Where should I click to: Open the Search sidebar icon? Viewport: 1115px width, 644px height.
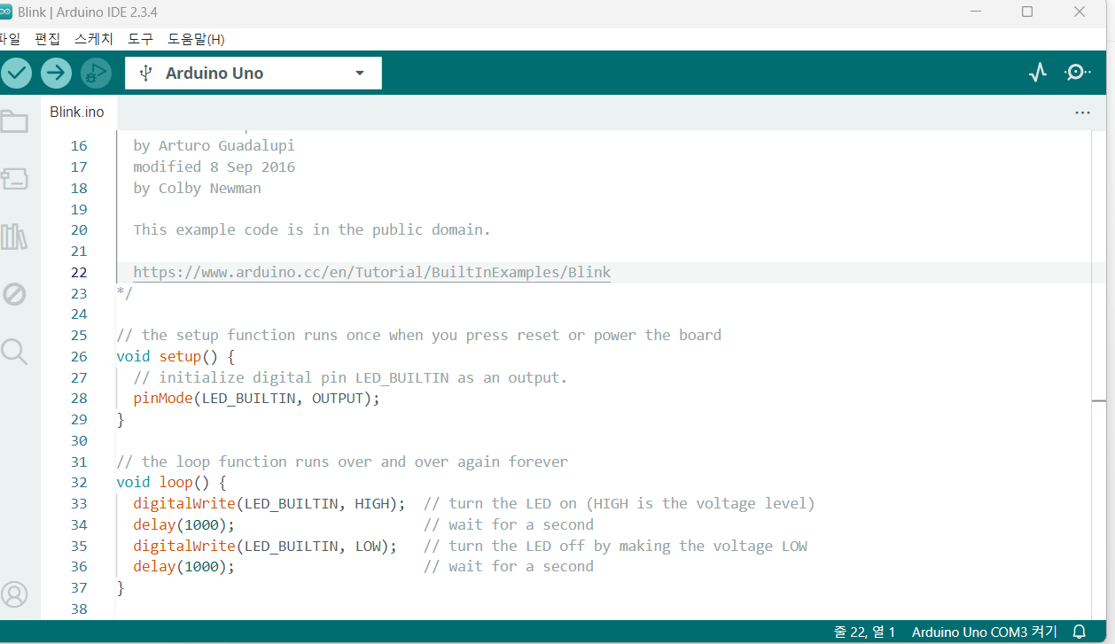pyautogui.click(x=13, y=352)
